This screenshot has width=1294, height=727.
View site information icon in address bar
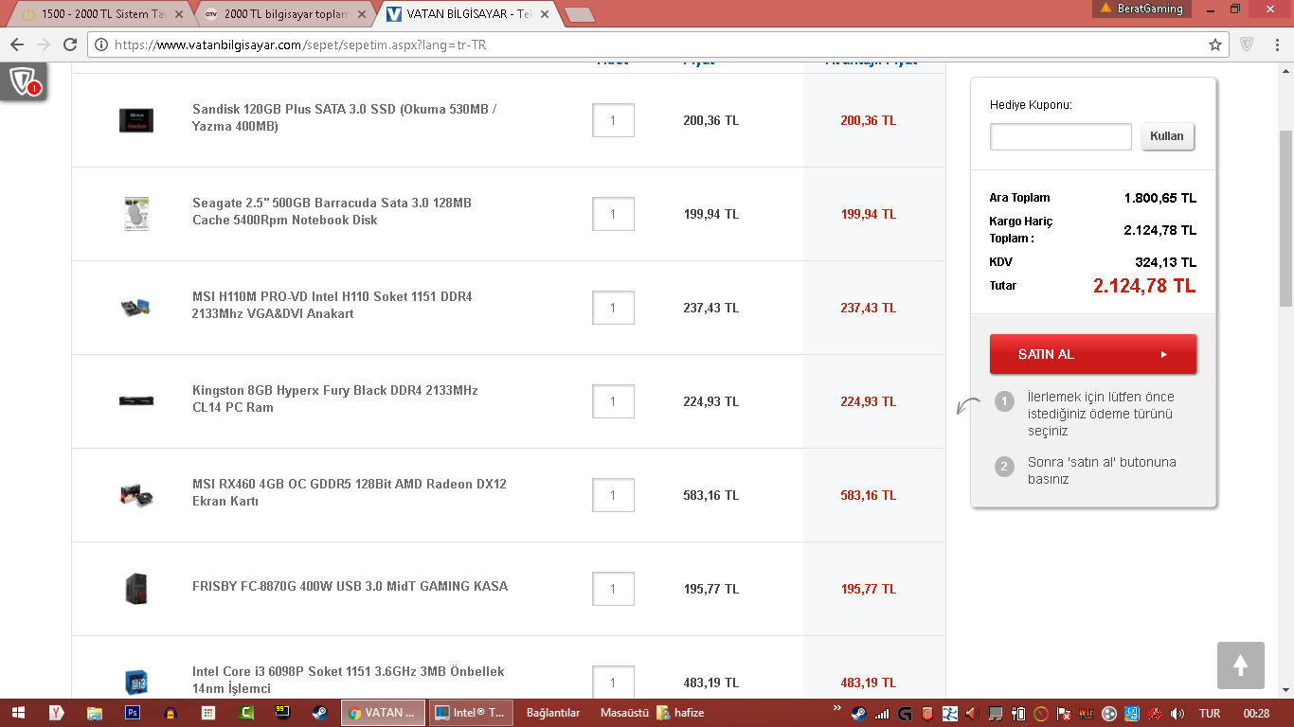click(102, 44)
